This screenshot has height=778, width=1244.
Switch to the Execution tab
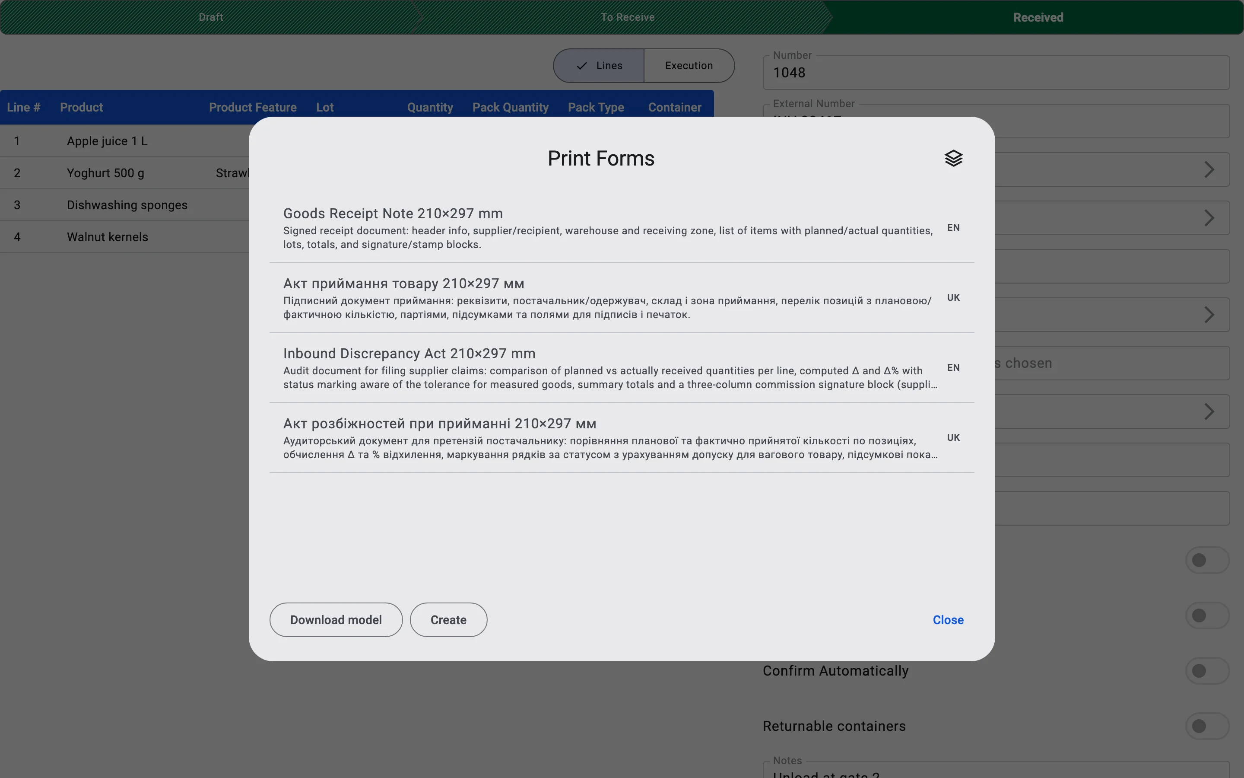pos(689,65)
